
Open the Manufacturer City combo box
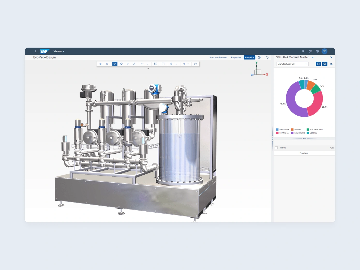(x=292, y=64)
